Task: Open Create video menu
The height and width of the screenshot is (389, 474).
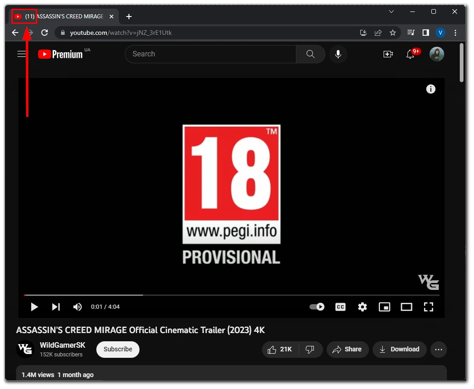Action: point(388,54)
